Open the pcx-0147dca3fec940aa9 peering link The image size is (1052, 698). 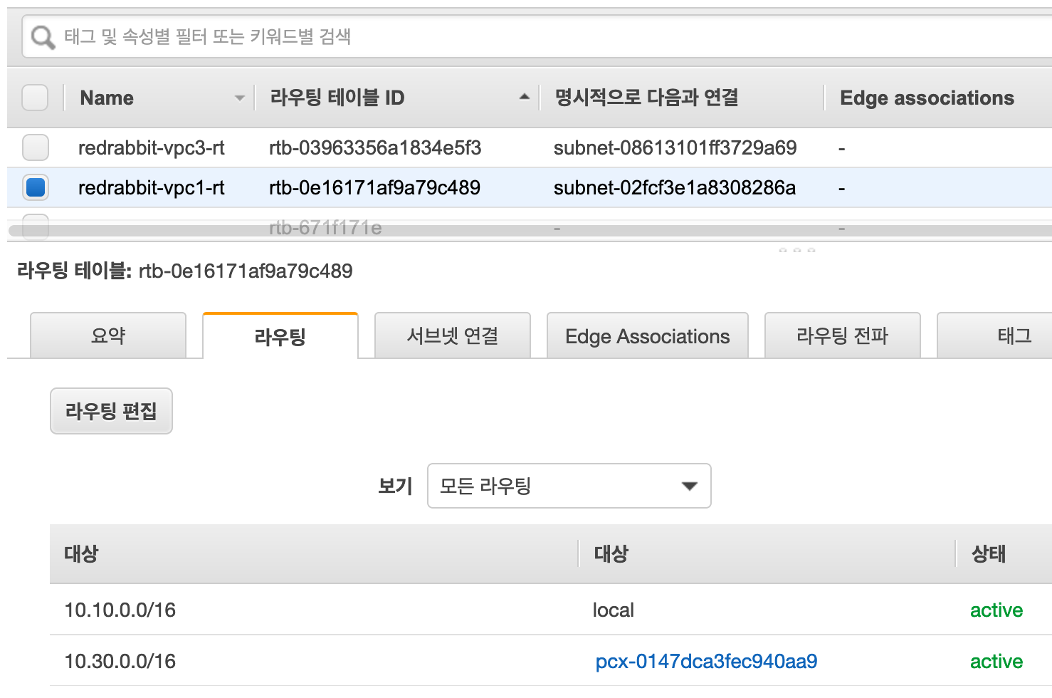pos(706,661)
